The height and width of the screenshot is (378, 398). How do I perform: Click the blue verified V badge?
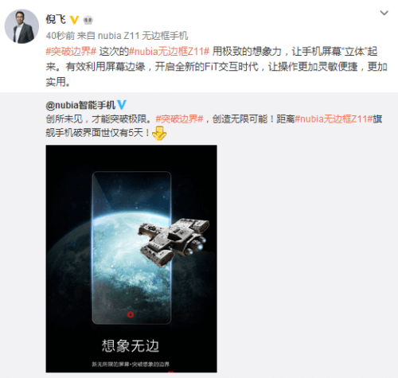[122, 105]
